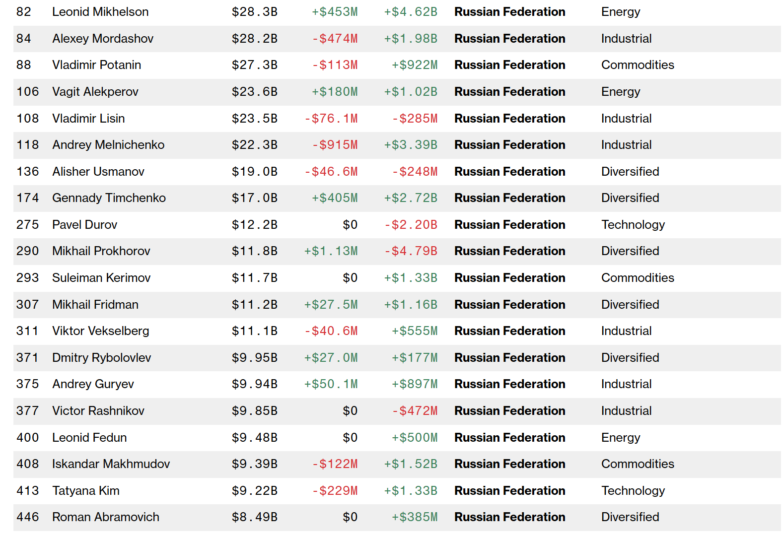Click the -$2.20B year-to-date value

click(411, 225)
